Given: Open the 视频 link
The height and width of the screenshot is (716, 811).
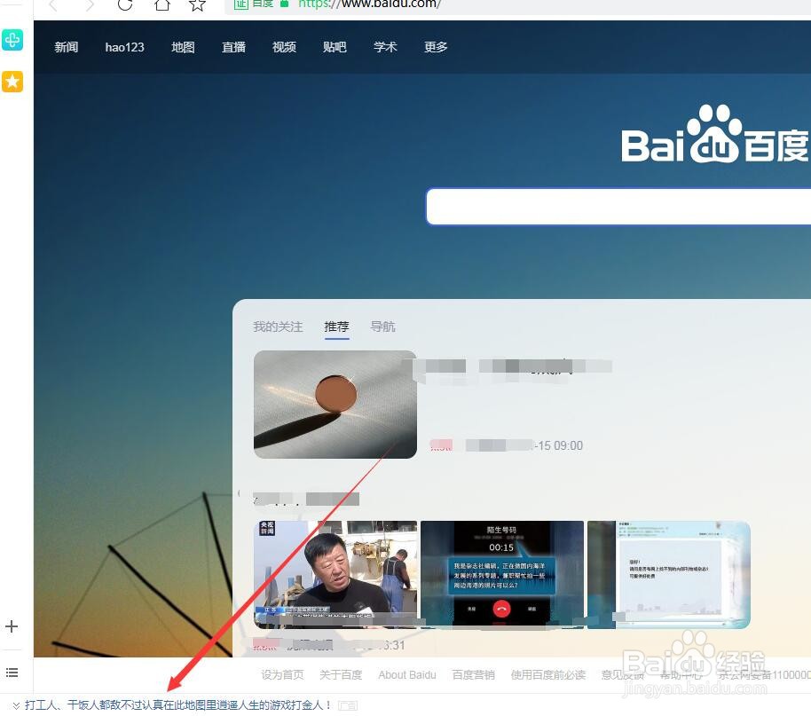Looking at the screenshot, I should [x=285, y=47].
